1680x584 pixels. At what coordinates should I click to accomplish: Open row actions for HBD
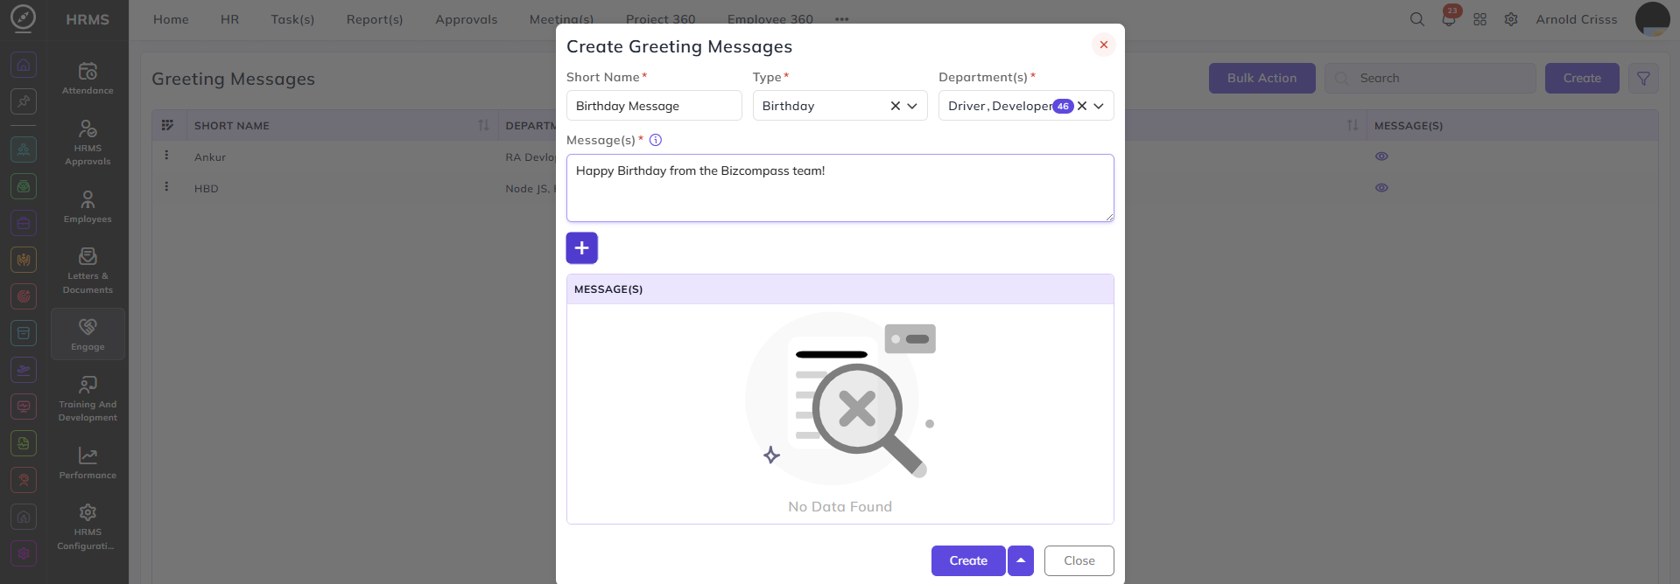pyautogui.click(x=166, y=186)
